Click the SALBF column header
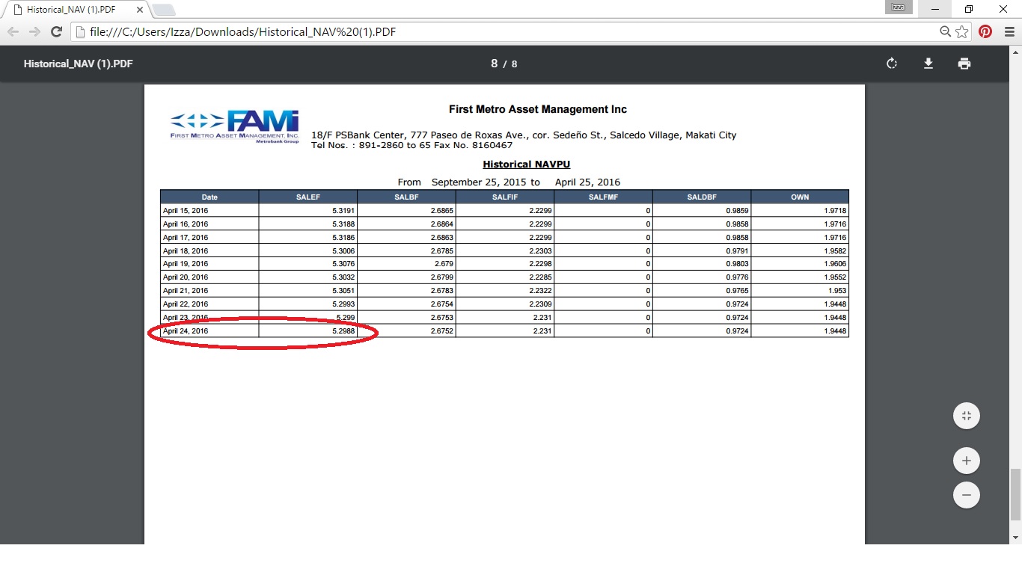Image resolution: width=1022 pixels, height=575 pixels. click(406, 197)
